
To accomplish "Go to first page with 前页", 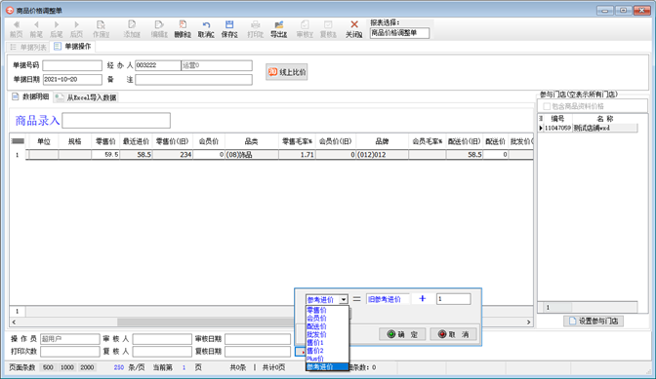I will [x=16, y=29].
